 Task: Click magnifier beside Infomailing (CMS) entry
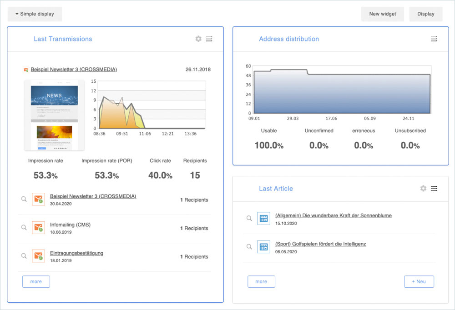[24, 228]
